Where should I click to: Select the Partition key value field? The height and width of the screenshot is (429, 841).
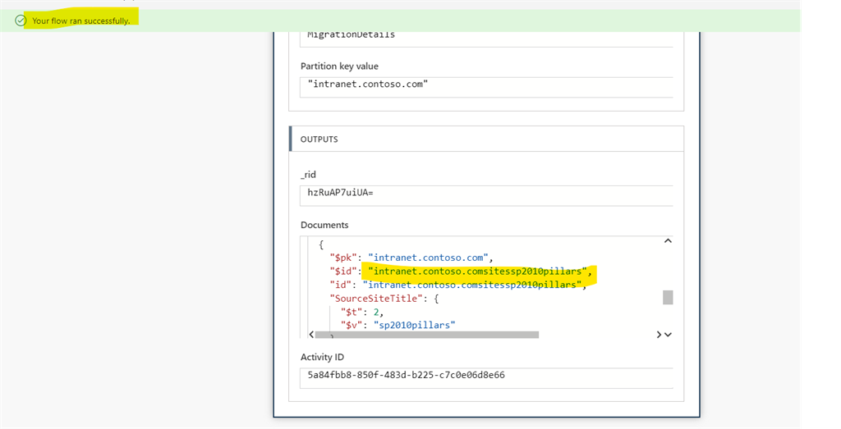(486, 84)
